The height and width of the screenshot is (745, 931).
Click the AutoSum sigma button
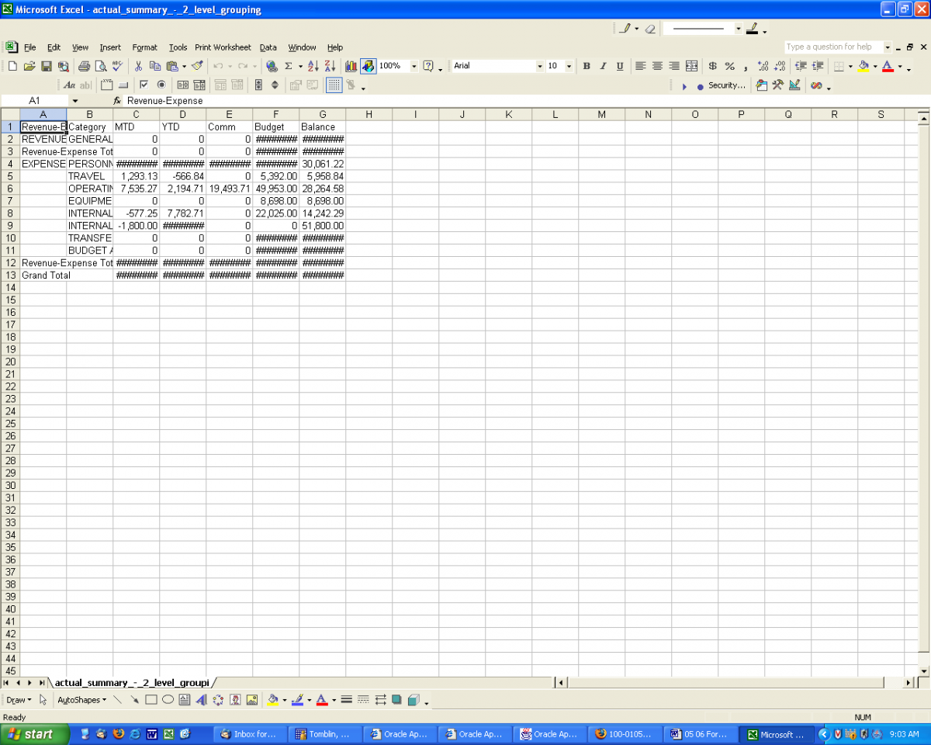(x=289, y=66)
